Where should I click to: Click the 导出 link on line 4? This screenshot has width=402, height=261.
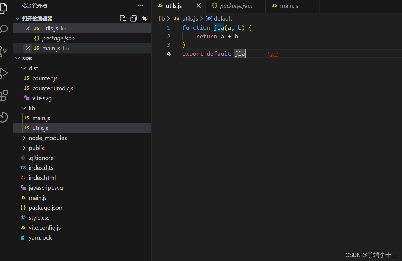tap(273, 54)
